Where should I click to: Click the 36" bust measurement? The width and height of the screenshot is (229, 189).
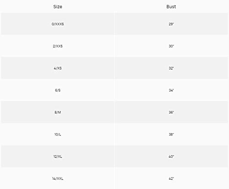[171, 113]
